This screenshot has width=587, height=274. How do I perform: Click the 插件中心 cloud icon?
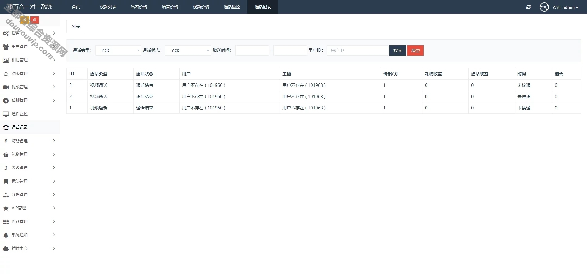[6, 249]
